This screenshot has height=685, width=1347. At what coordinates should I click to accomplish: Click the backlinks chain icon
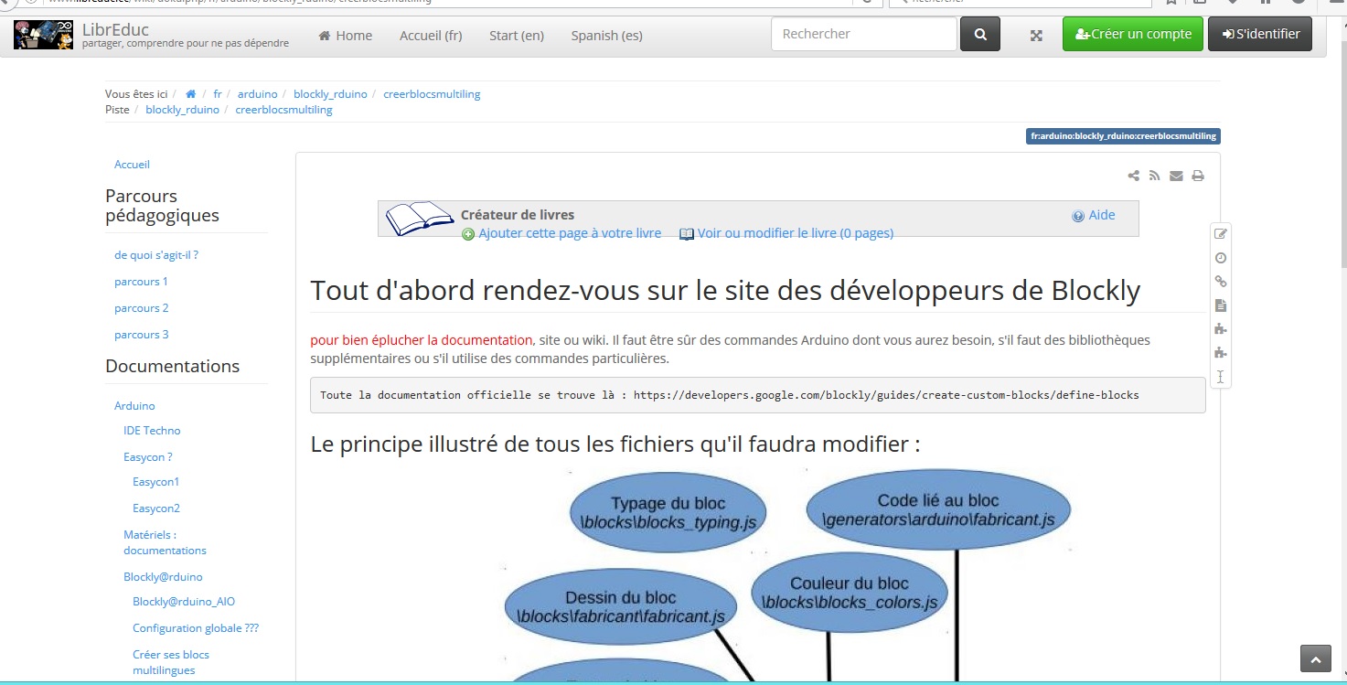[x=1220, y=282]
